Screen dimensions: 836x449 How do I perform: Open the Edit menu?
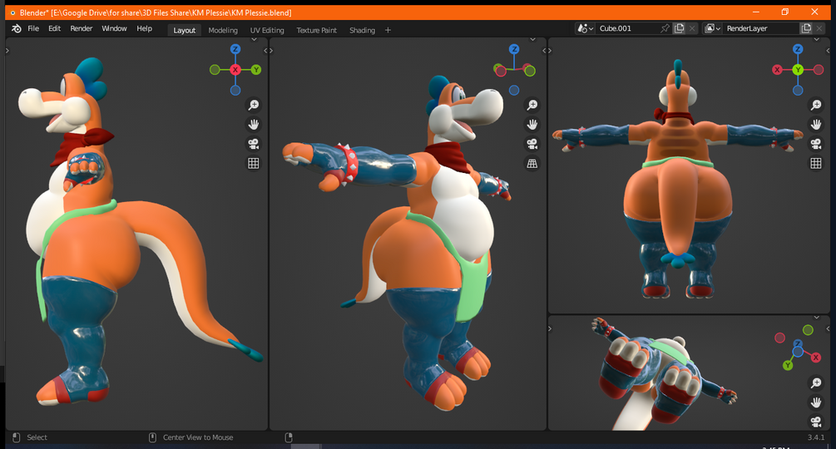[54, 29]
